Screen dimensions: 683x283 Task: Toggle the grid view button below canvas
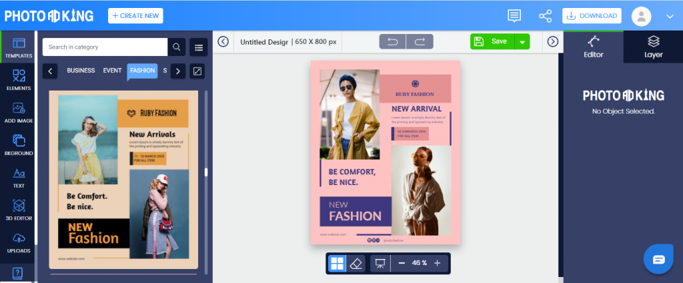tap(337, 263)
